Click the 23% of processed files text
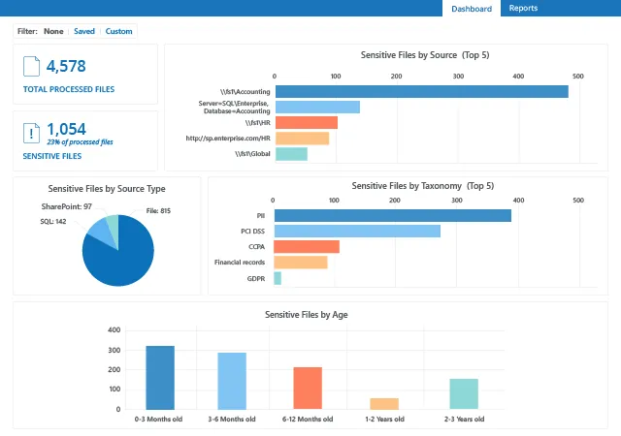The image size is (621, 436). (x=80, y=142)
